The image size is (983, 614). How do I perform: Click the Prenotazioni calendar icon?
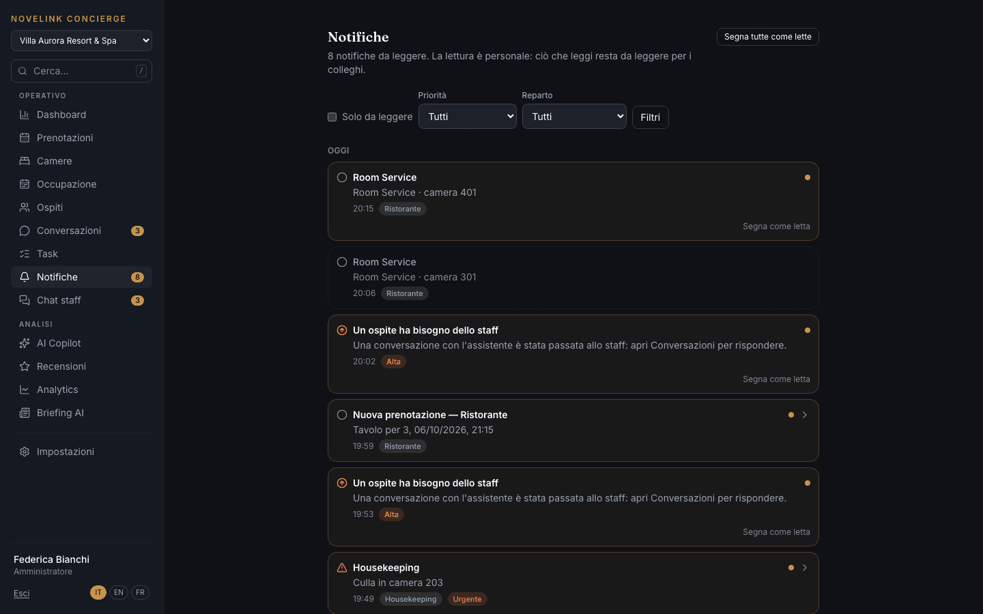(25, 138)
